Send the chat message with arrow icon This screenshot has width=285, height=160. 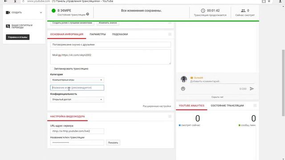(252, 89)
